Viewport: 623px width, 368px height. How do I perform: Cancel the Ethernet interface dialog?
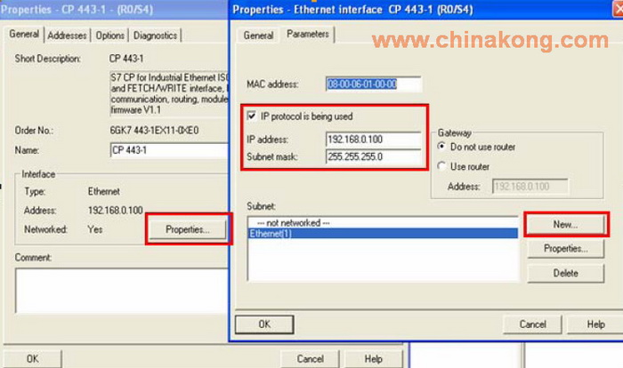pyautogui.click(x=532, y=324)
